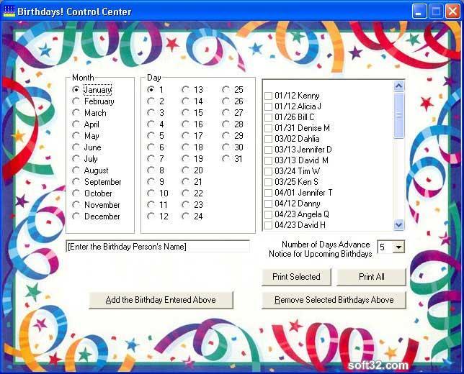This screenshot has width=464, height=374.
Task: Click the Print All button
Action: [371, 277]
